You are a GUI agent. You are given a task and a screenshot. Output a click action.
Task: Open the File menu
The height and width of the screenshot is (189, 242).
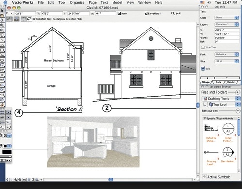[x=41, y=2]
